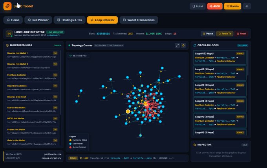Select the Binance Hot Wallet 1 hub
267x168 pixels.
[32, 55]
